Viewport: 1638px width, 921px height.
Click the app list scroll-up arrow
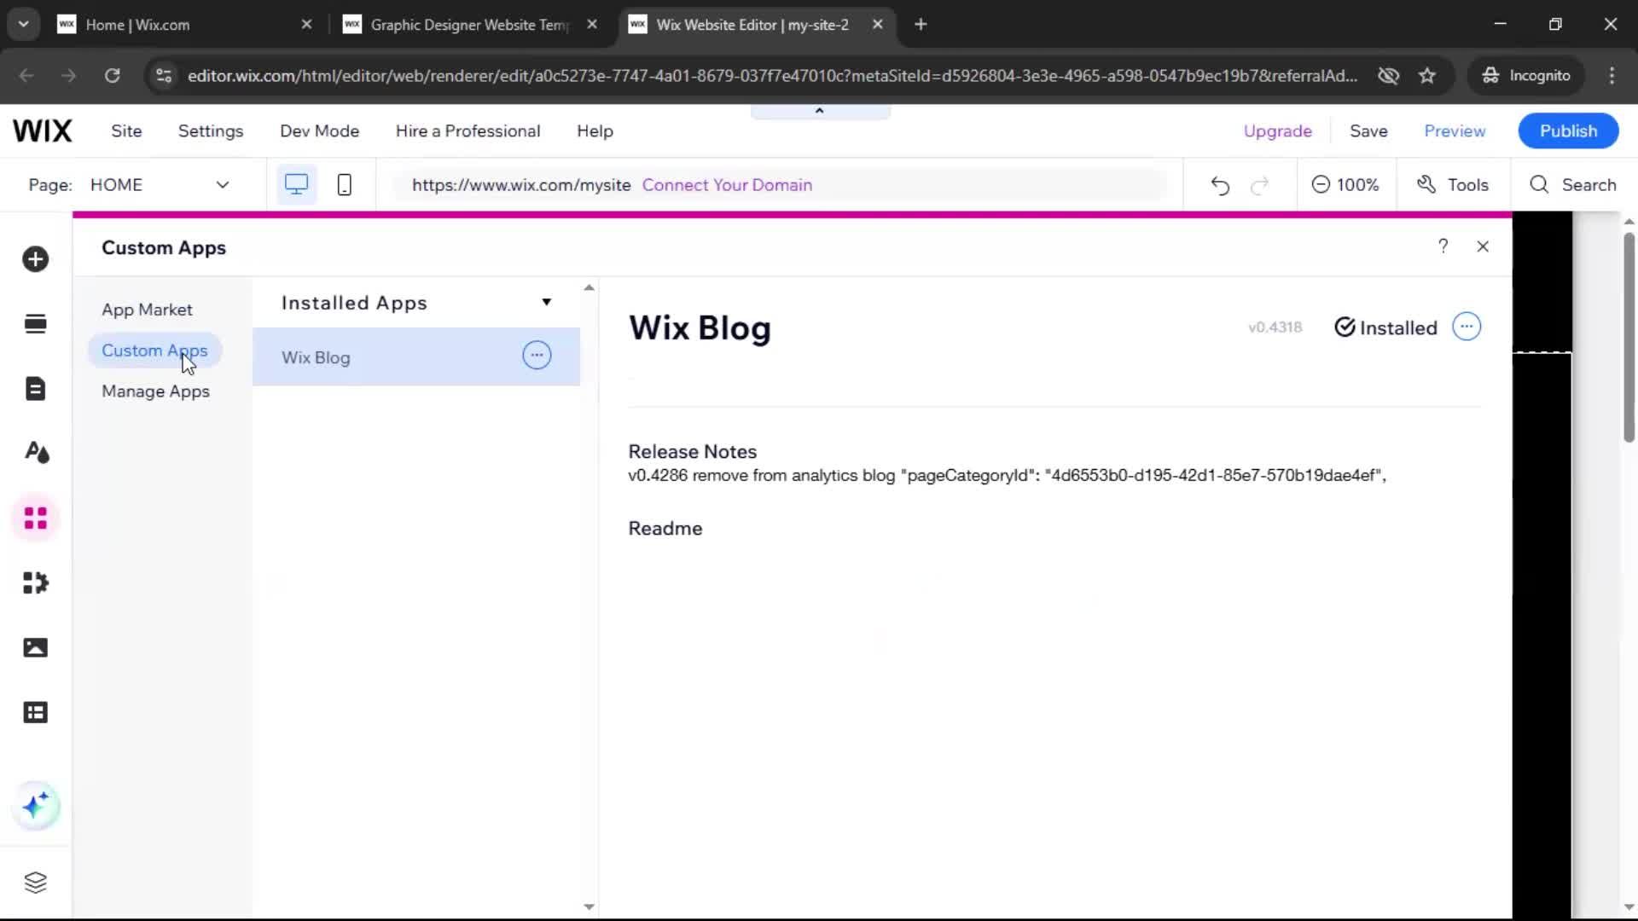589,288
